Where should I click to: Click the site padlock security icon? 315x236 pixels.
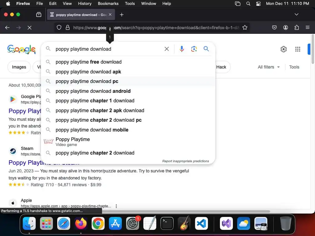click(68, 27)
